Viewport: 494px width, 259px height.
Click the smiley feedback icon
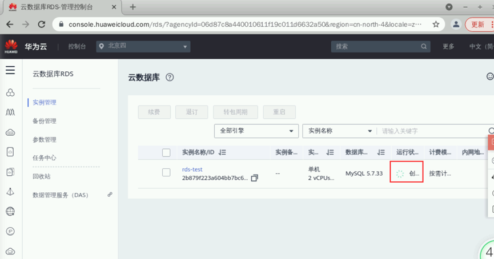(x=490, y=76)
